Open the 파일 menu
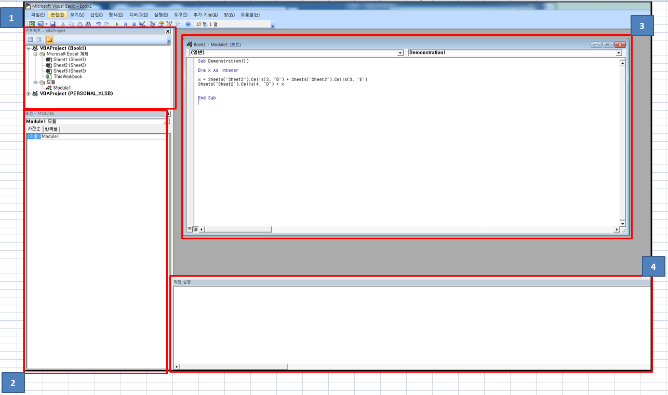 tap(38, 15)
